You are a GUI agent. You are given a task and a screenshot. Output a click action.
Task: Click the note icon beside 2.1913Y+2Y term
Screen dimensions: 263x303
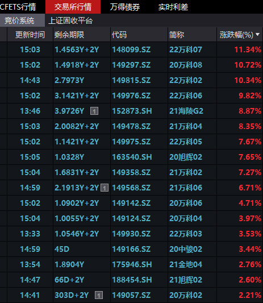[x=105, y=188]
